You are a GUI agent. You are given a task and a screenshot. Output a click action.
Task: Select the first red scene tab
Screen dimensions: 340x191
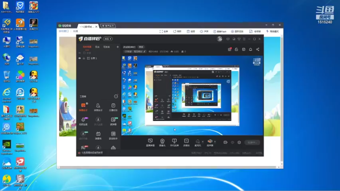87,47
